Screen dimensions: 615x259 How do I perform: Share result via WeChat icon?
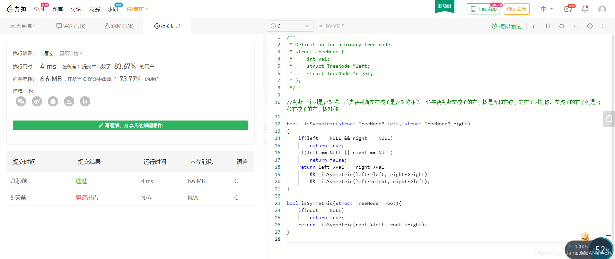(21, 102)
